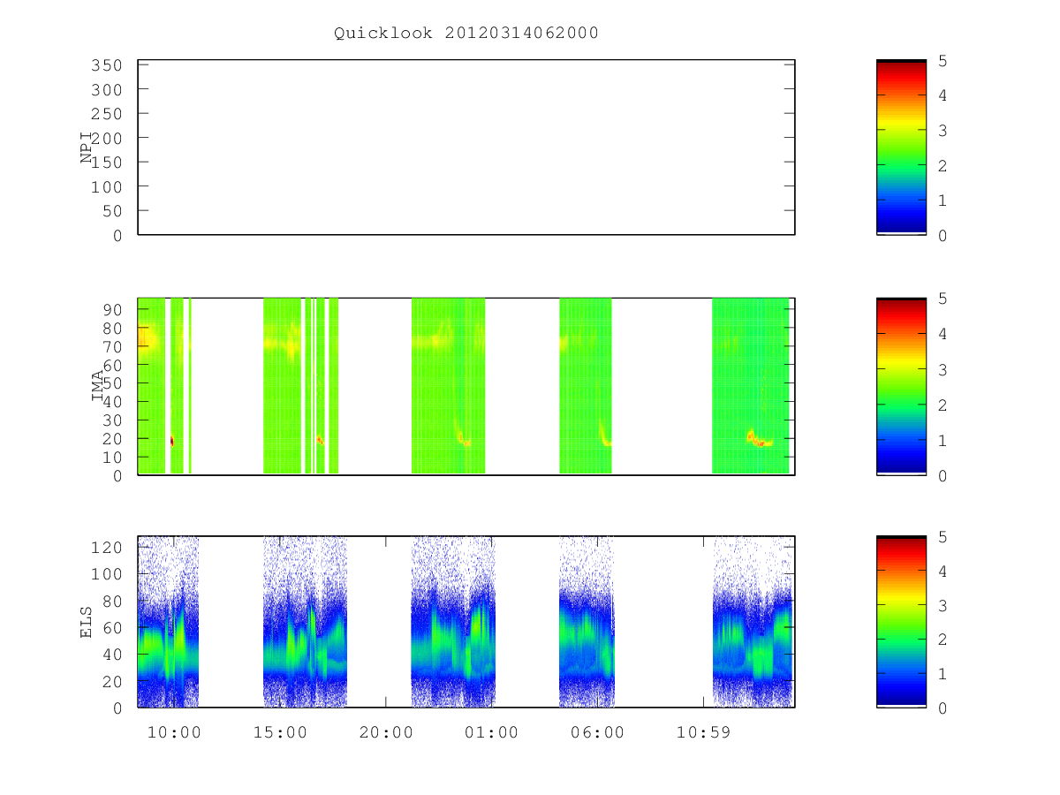
Task: Click the 300 tick on NPI axis
Action: pos(107,90)
